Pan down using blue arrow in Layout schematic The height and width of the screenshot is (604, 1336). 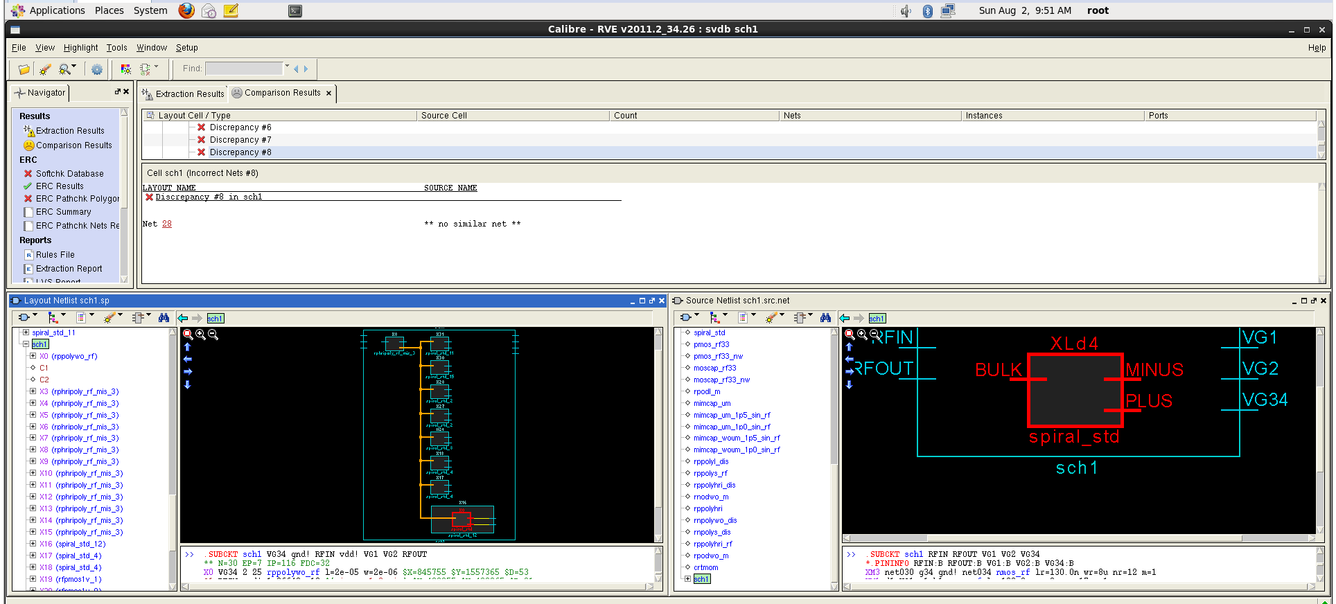point(187,384)
